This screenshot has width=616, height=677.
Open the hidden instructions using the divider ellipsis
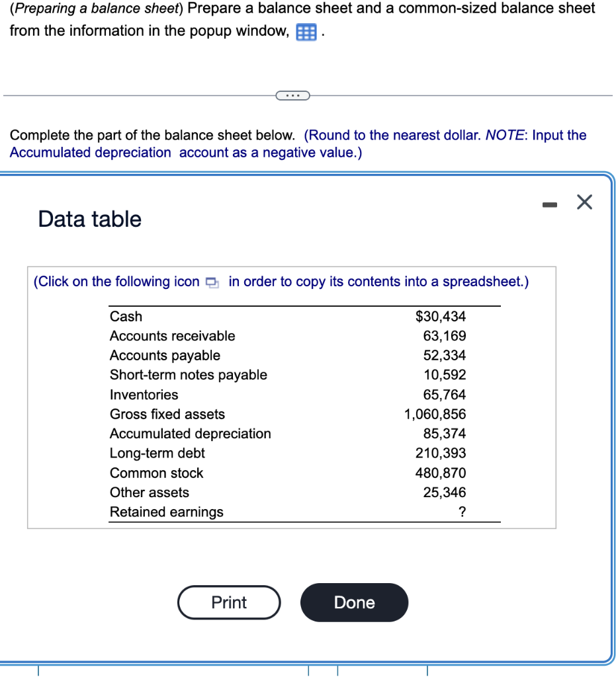click(x=292, y=95)
